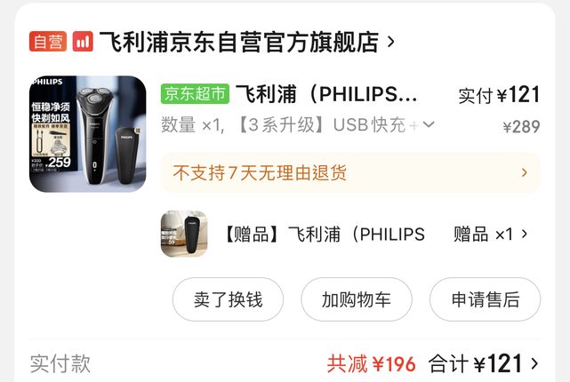
Task: Click the 申请售后 button
Action: coord(485,299)
